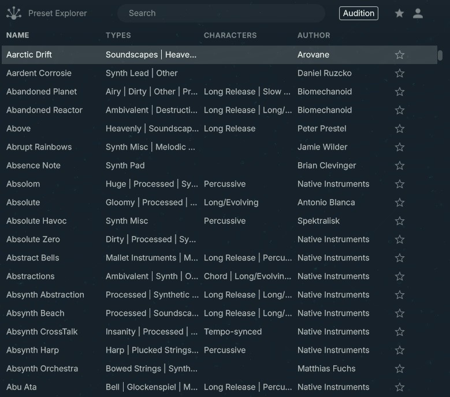
Task: Click the Synth Lead | Other types cell
Action: click(142, 73)
